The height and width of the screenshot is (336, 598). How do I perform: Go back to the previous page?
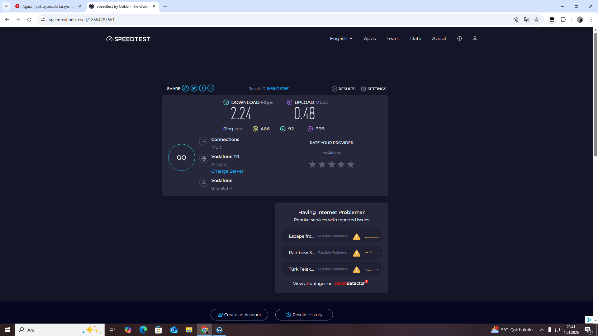[x=7, y=20]
